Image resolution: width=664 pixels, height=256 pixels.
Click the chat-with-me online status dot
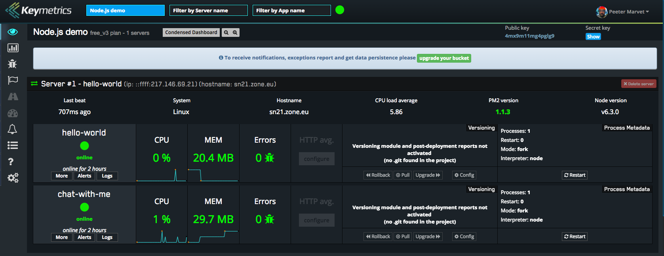[84, 207]
